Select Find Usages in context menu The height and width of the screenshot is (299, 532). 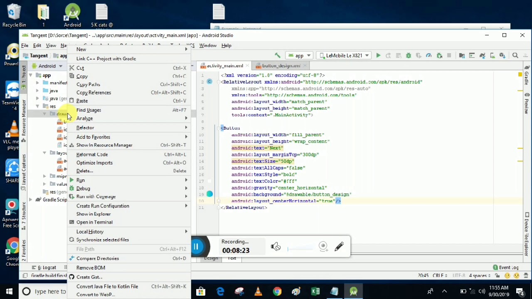click(x=129, y=110)
